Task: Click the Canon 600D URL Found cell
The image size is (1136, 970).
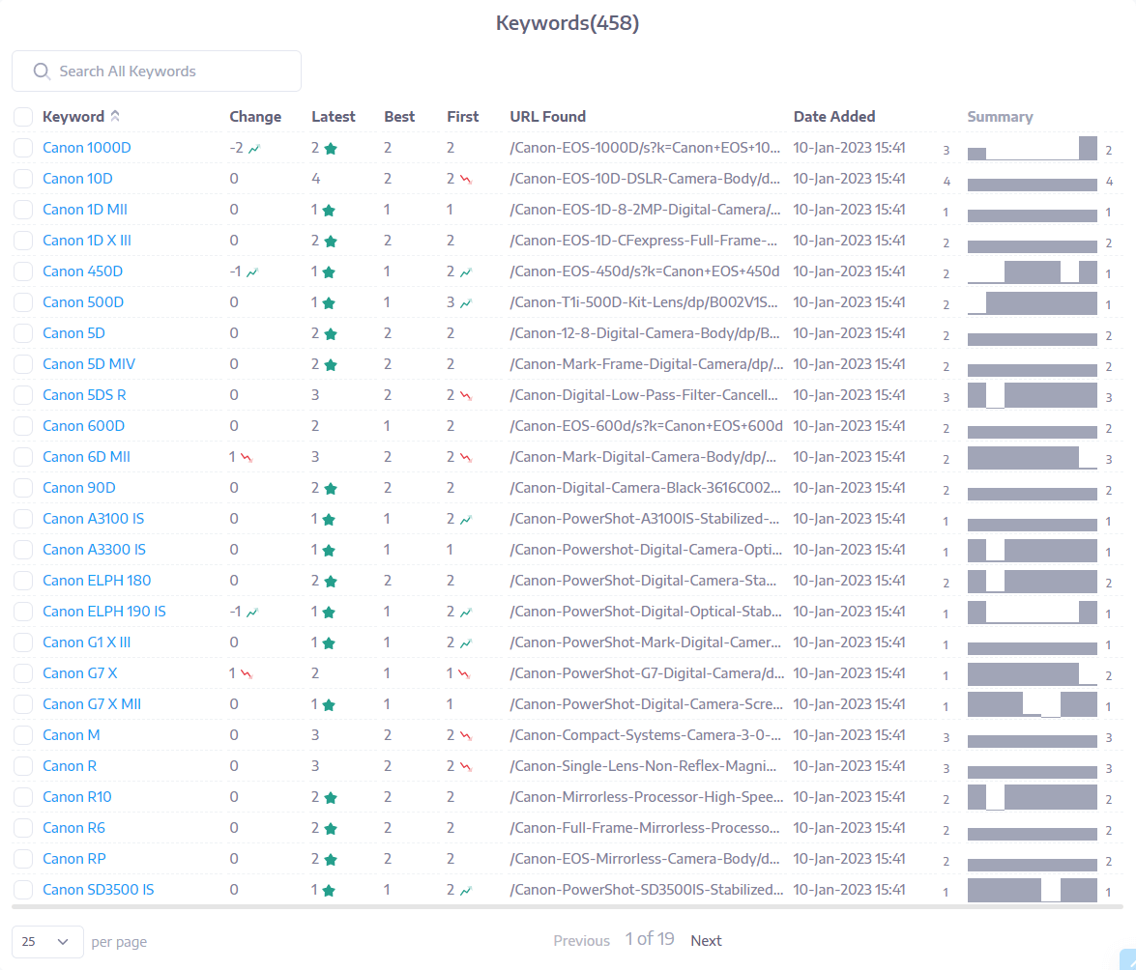Action: click(x=646, y=426)
